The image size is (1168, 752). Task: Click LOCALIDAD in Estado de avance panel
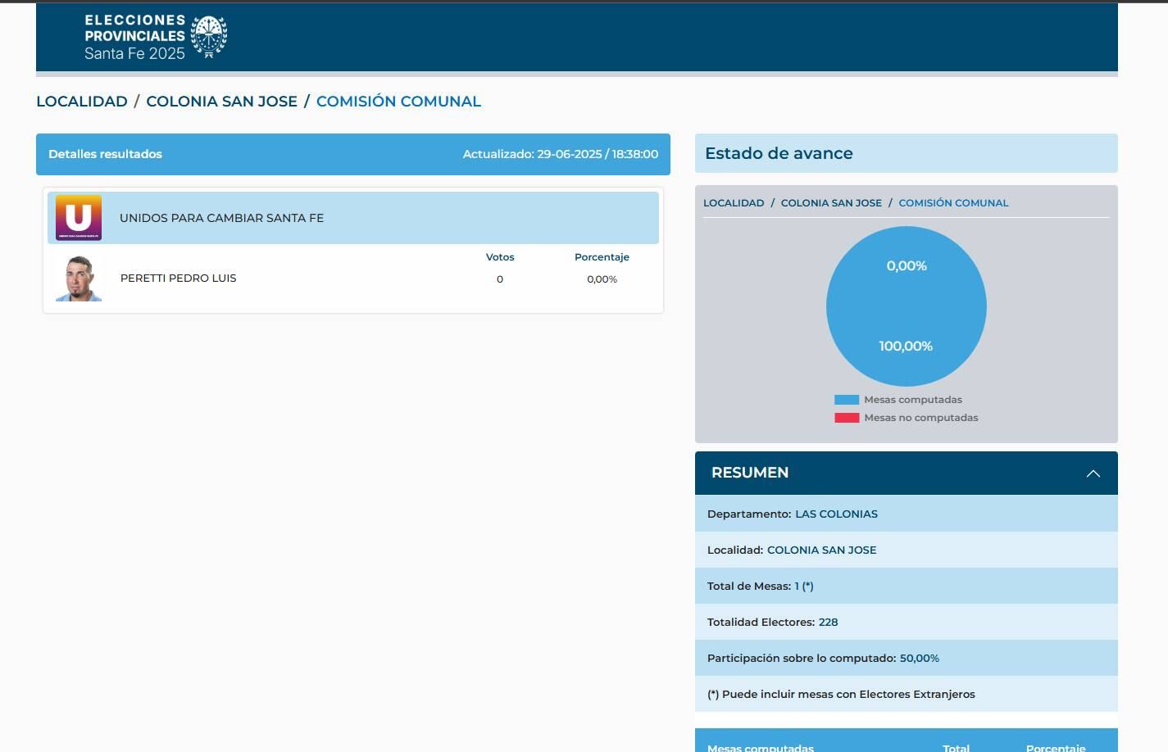pyautogui.click(x=734, y=203)
